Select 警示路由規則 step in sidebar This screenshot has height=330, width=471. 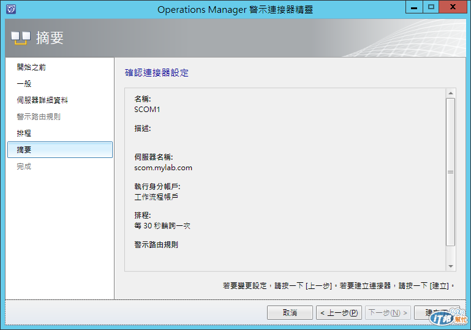tap(39, 117)
